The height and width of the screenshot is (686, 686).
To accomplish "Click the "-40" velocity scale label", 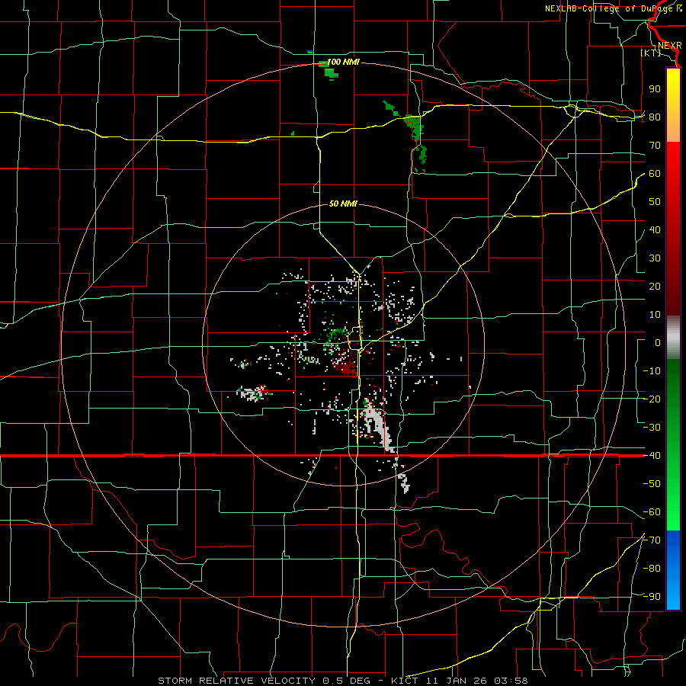I will [652, 456].
